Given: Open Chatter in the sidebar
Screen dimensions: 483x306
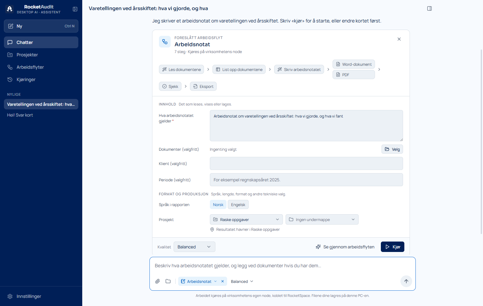Looking at the screenshot, I should [x=41, y=42].
